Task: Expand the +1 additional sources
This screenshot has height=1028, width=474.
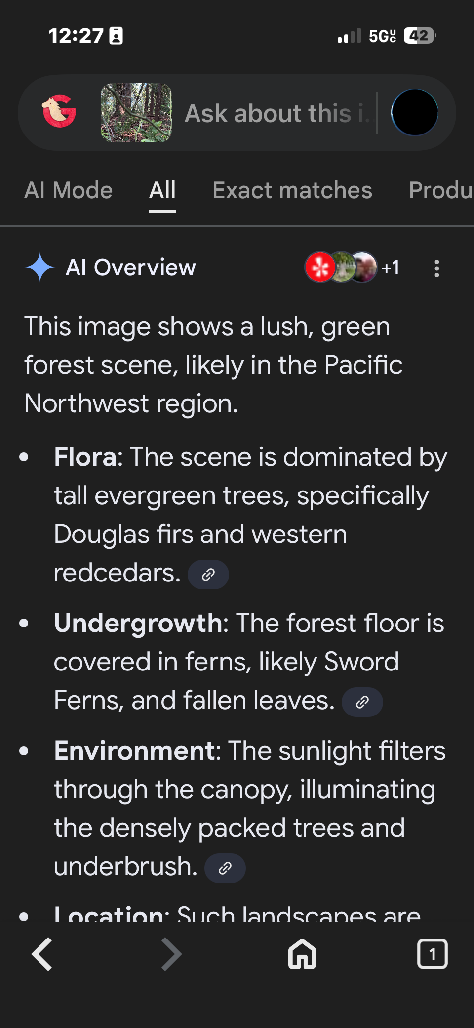Action: click(x=391, y=267)
